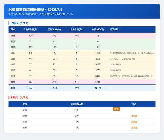Select the 怀化 city cell
Viewport: 164px width, 140px height.
tap(13, 82)
